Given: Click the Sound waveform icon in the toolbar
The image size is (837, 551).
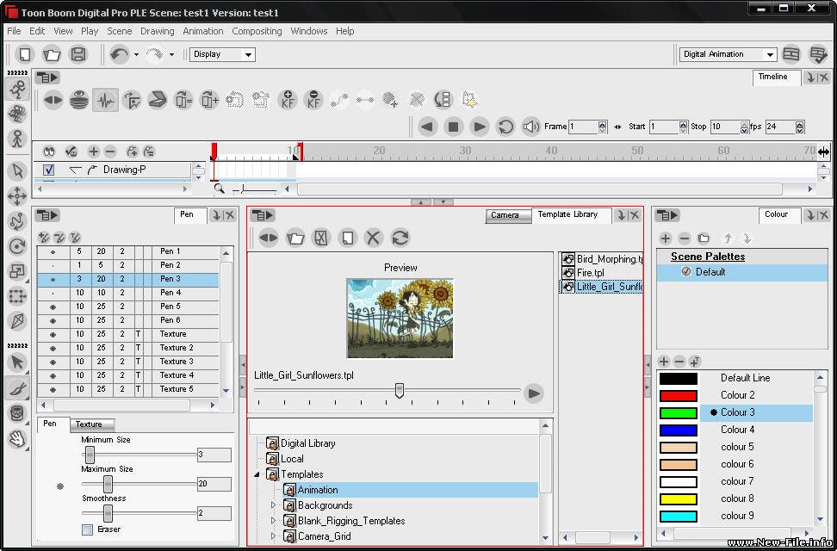Looking at the screenshot, I should pyautogui.click(x=105, y=99).
